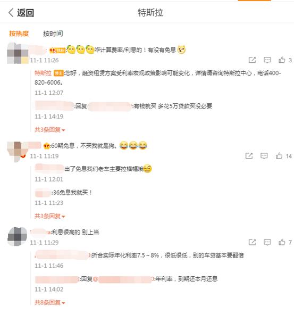Open the avatar of the 60期免息 commenter
Viewport: 294px width, 314px height.
click(x=18, y=151)
